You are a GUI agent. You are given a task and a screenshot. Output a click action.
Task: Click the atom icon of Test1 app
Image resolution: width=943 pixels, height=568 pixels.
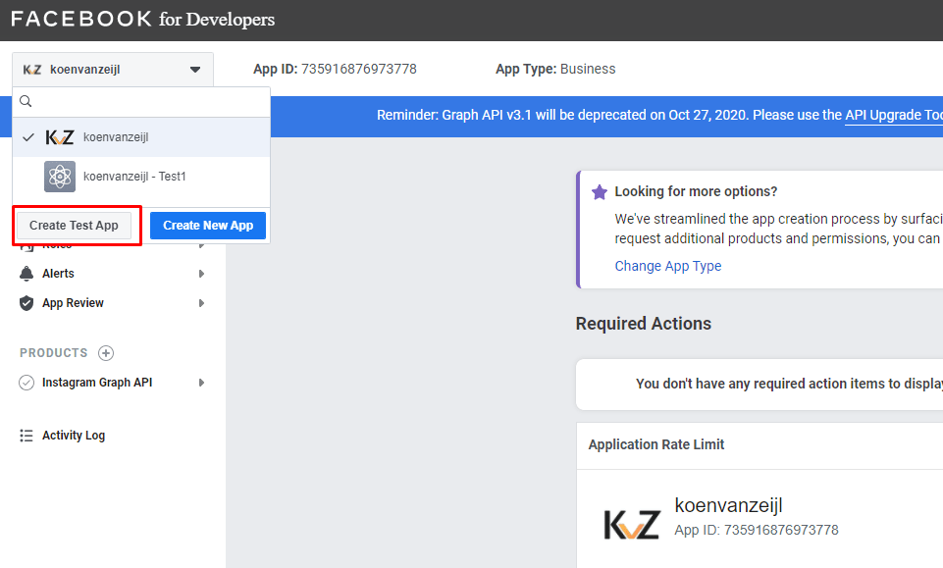click(60, 177)
